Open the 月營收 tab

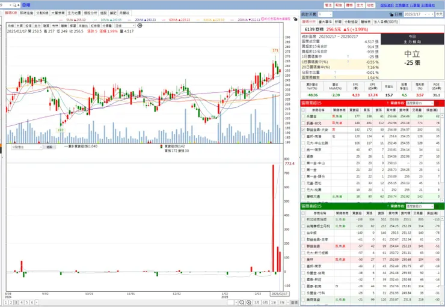(124, 13)
